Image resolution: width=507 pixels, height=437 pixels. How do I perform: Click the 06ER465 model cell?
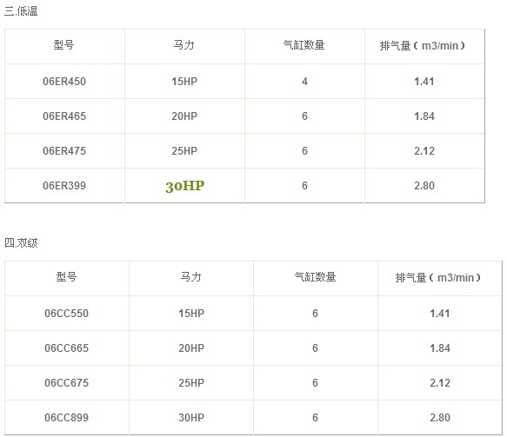[x=64, y=116]
